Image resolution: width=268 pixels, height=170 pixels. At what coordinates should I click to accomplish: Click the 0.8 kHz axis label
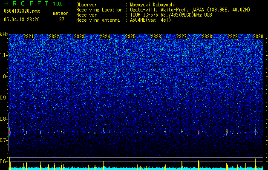(x=4, y=119)
